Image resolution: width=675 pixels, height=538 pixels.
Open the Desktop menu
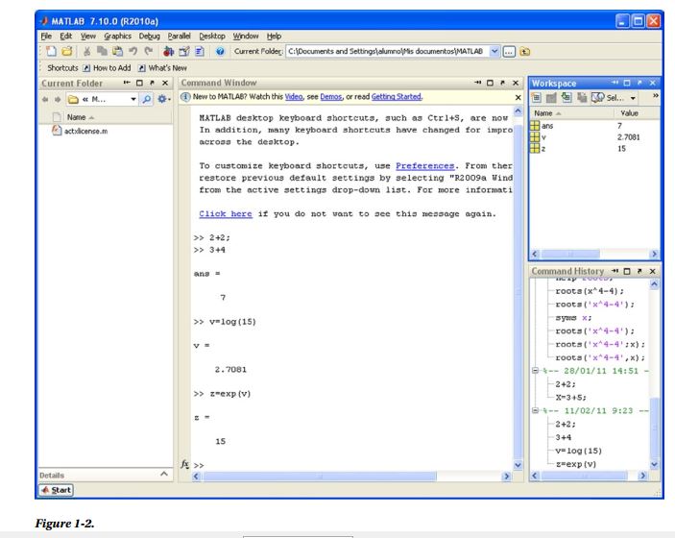[x=212, y=37]
